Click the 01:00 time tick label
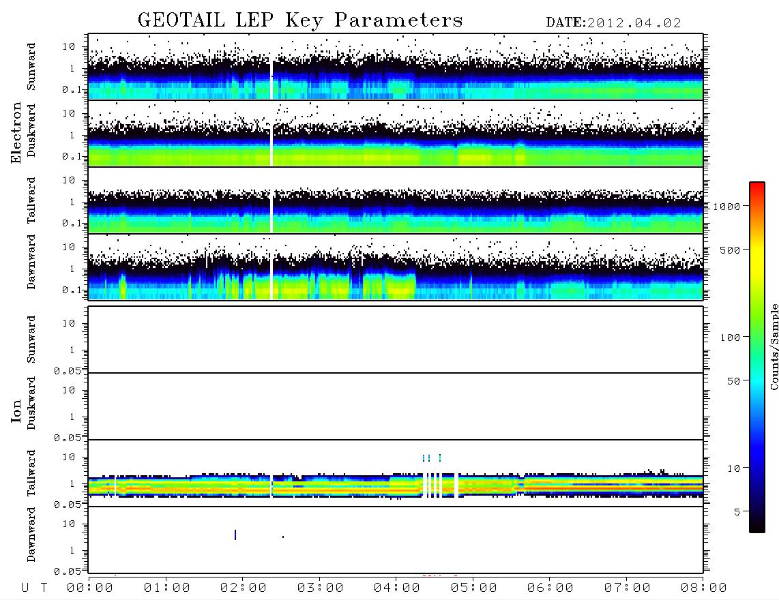Image resolution: width=779 pixels, height=600 pixels. pos(167,588)
